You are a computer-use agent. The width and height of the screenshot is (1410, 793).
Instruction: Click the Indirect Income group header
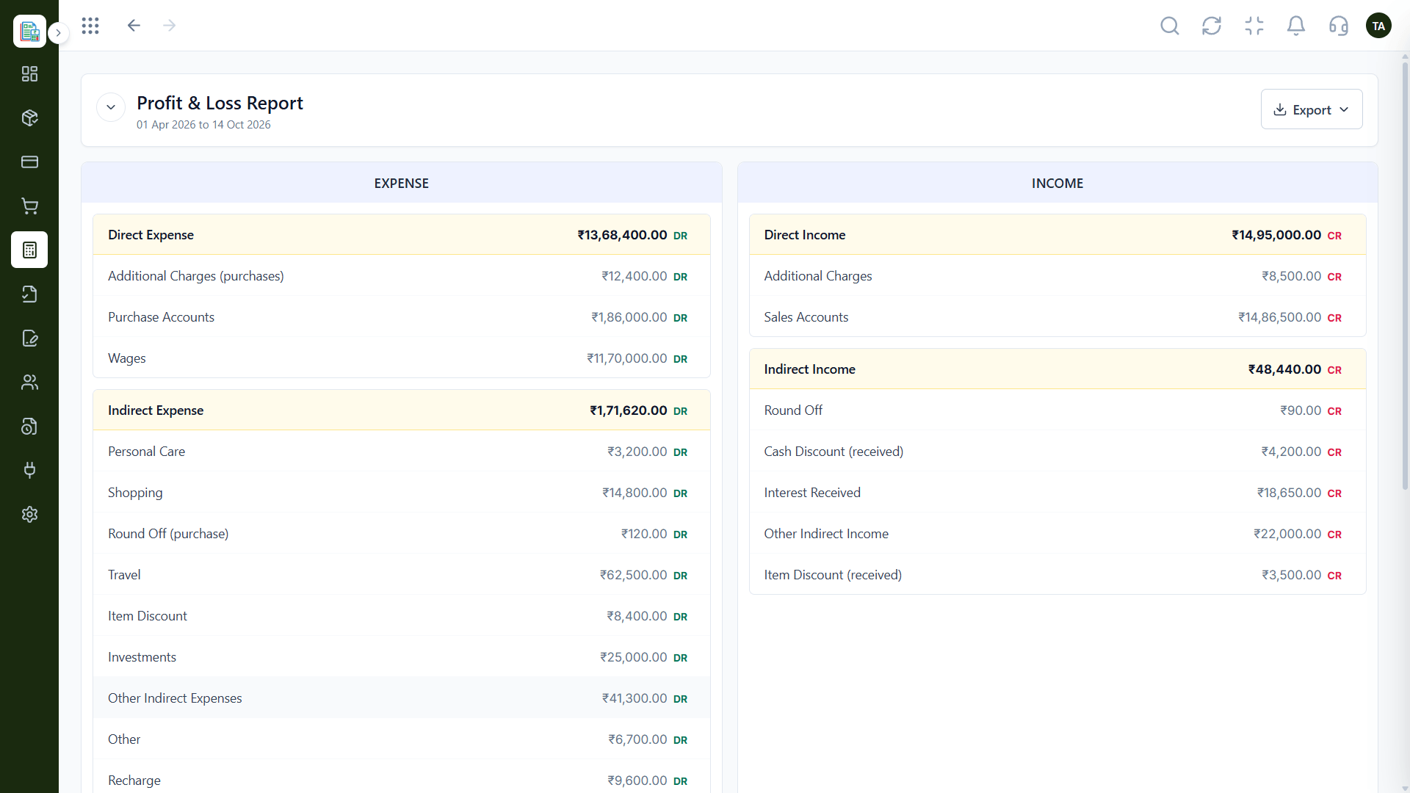(1057, 369)
